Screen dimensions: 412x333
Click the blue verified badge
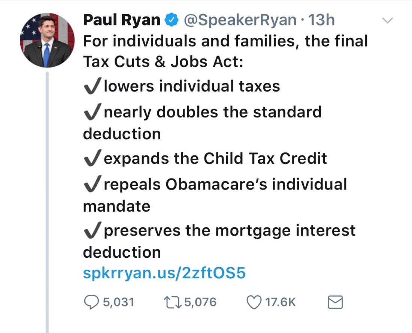point(172,21)
